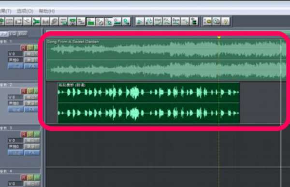
Task: Click the FX button on track 1
Action: pyautogui.click(x=31, y=66)
